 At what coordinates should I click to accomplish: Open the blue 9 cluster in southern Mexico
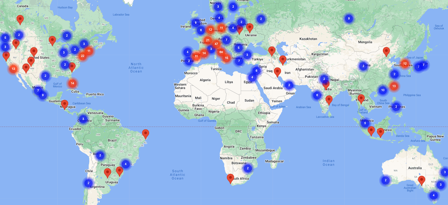[43, 95]
